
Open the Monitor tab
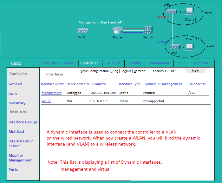pyautogui.click(x=51, y=63)
